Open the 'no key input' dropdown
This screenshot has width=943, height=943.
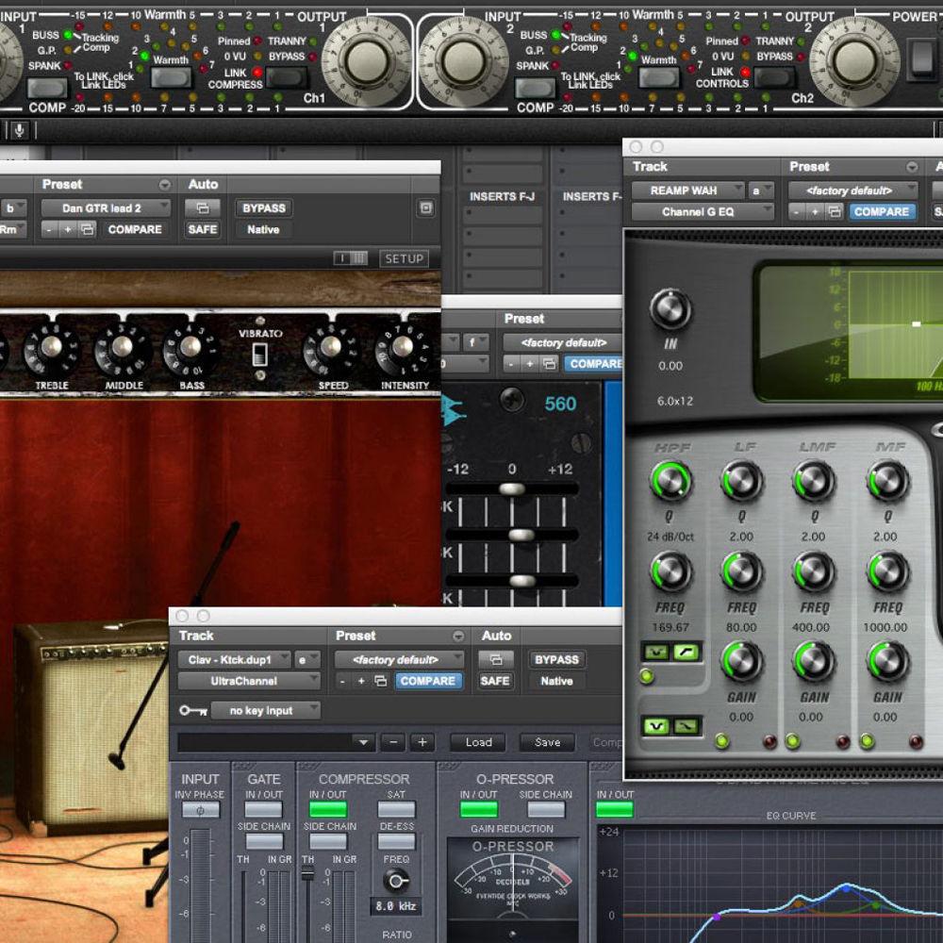(x=266, y=711)
